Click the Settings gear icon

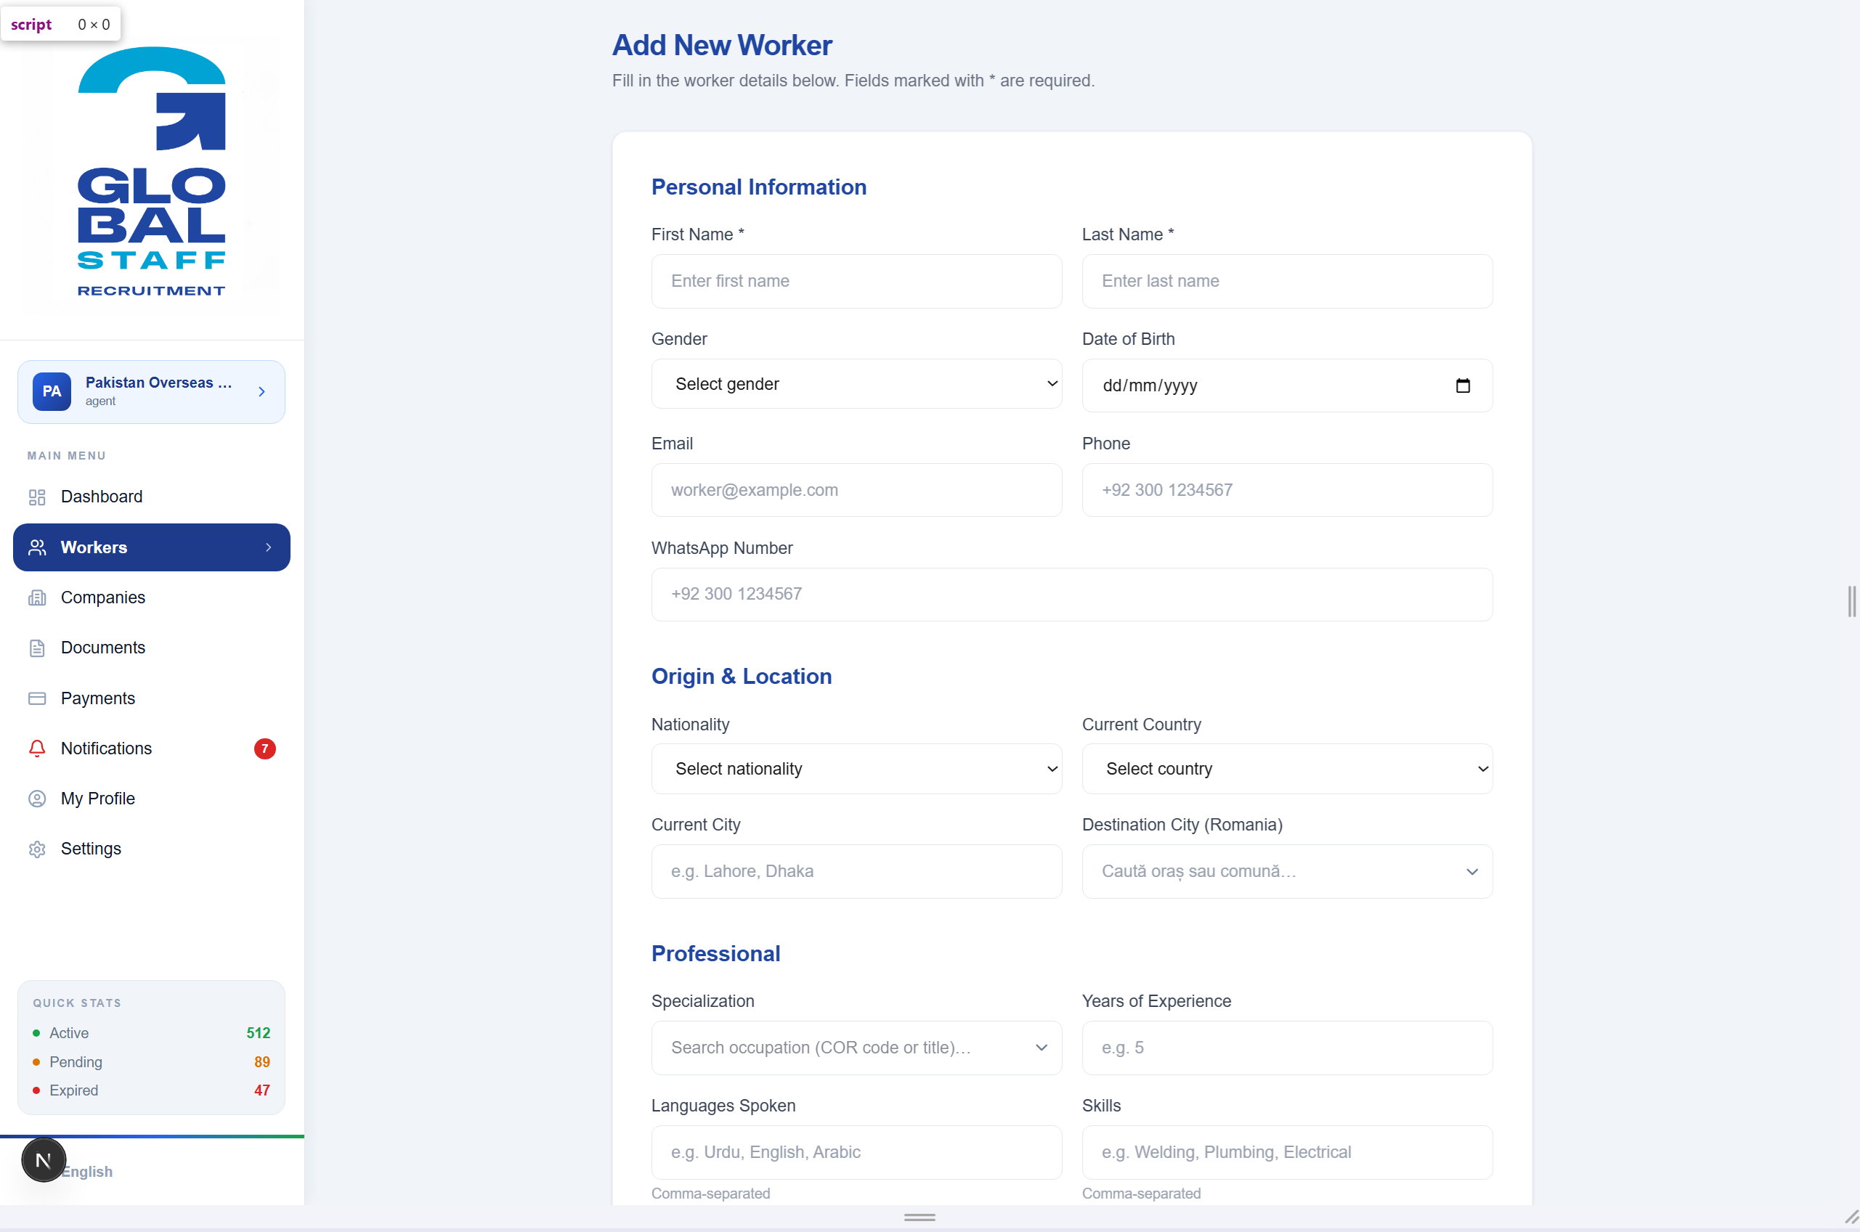(x=37, y=849)
